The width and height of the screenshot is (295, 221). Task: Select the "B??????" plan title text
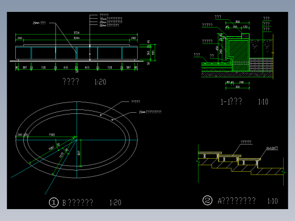point(78,202)
